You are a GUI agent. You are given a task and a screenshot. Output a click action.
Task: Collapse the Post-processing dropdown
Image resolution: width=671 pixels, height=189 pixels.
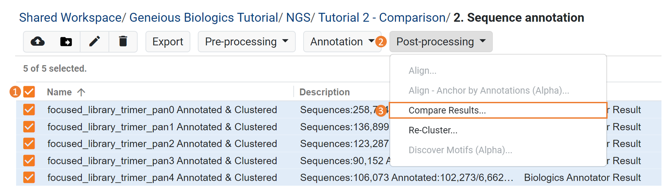tap(441, 42)
